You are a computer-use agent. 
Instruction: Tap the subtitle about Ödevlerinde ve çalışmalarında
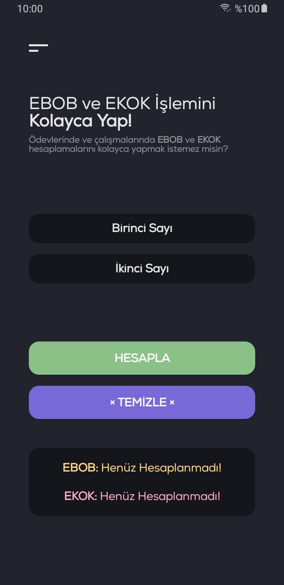tap(129, 144)
